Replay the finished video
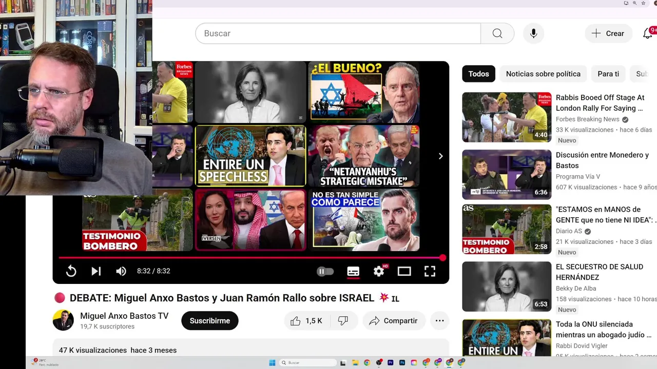The image size is (657, 369). pos(71,271)
